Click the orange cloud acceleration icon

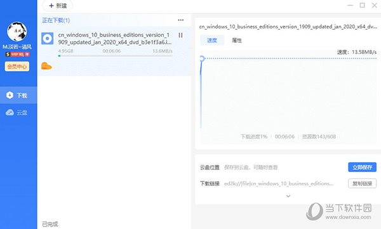click(46, 66)
